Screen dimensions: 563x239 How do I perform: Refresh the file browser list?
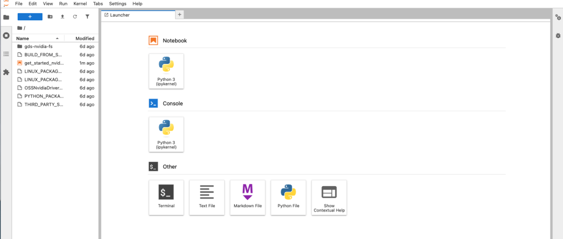tap(74, 17)
